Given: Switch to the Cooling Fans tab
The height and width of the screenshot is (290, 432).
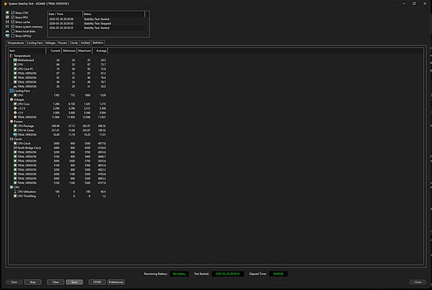Looking at the screenshot, I should click(35, 43).
